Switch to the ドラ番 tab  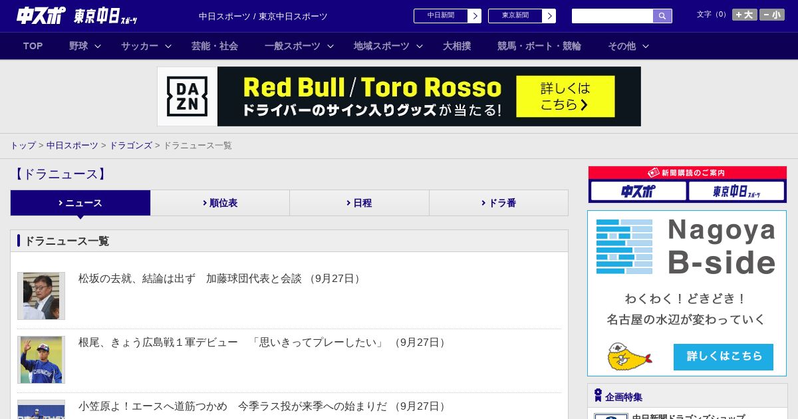click(x=499, y=203)
